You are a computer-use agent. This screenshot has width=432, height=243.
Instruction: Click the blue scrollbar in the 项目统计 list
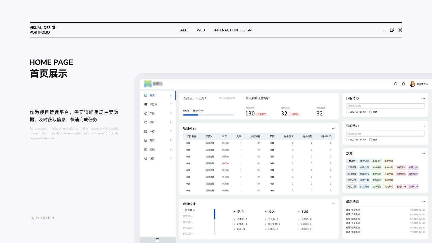215,214
